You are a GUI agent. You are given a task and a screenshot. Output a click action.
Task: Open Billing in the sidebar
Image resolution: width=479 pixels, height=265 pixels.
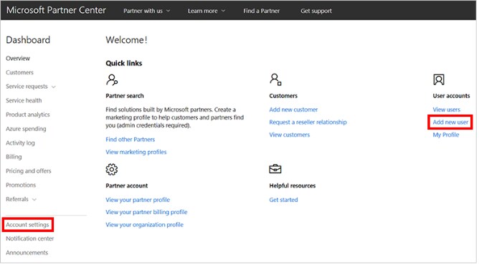(x=14, y=157)
